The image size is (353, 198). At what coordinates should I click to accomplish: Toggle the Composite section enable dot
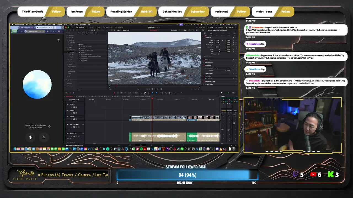pos(204,65)
